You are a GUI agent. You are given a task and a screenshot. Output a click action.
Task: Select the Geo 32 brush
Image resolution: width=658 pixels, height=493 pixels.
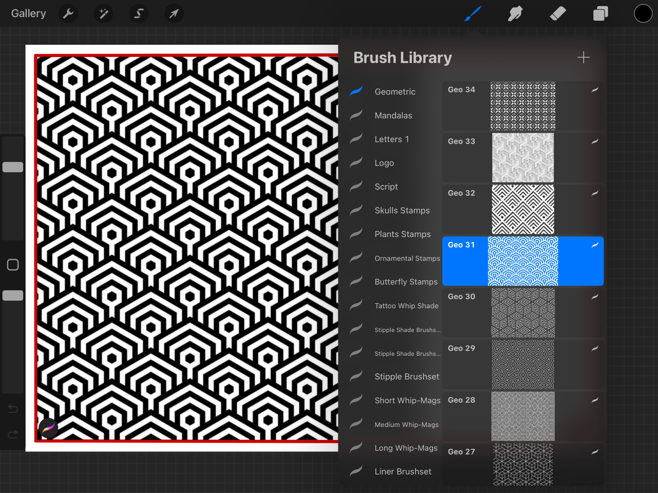[x=523, y=209]
